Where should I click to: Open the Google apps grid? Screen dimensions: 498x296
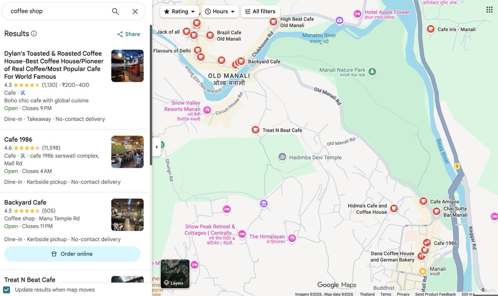pos(489,10)
